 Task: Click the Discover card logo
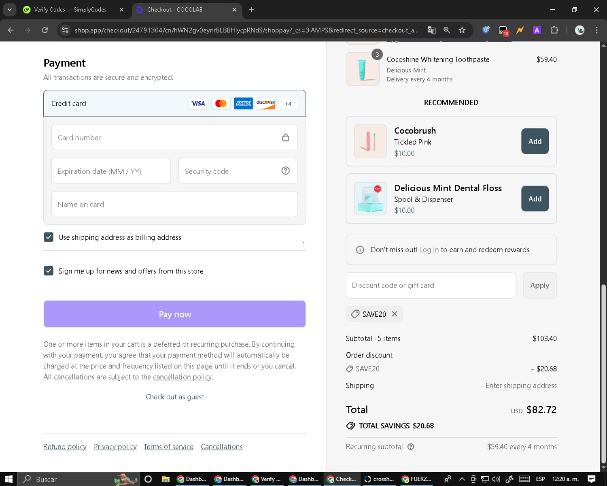(x=266, y=104)
